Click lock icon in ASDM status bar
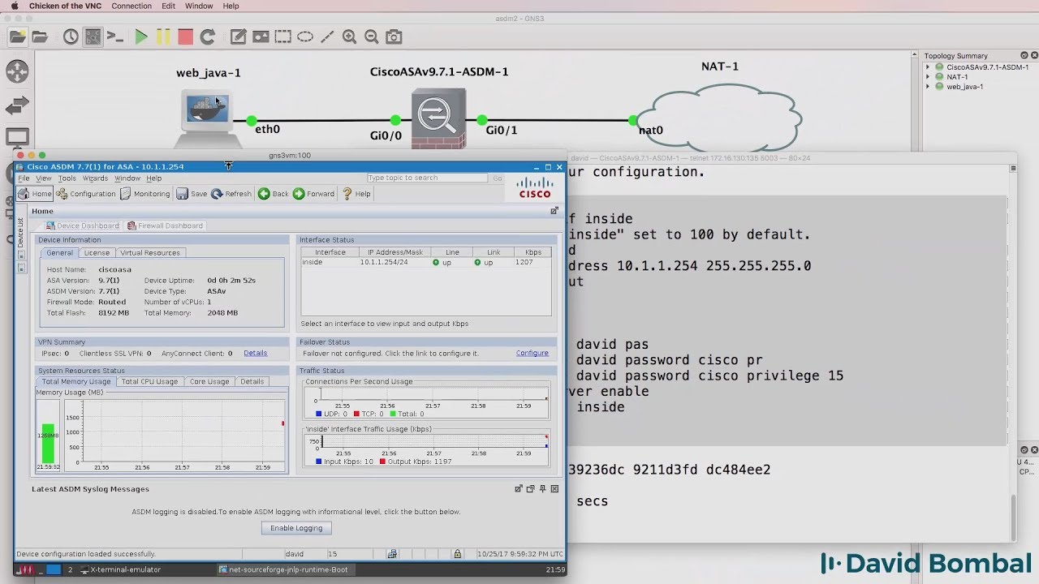 click(x=458, y=554)
